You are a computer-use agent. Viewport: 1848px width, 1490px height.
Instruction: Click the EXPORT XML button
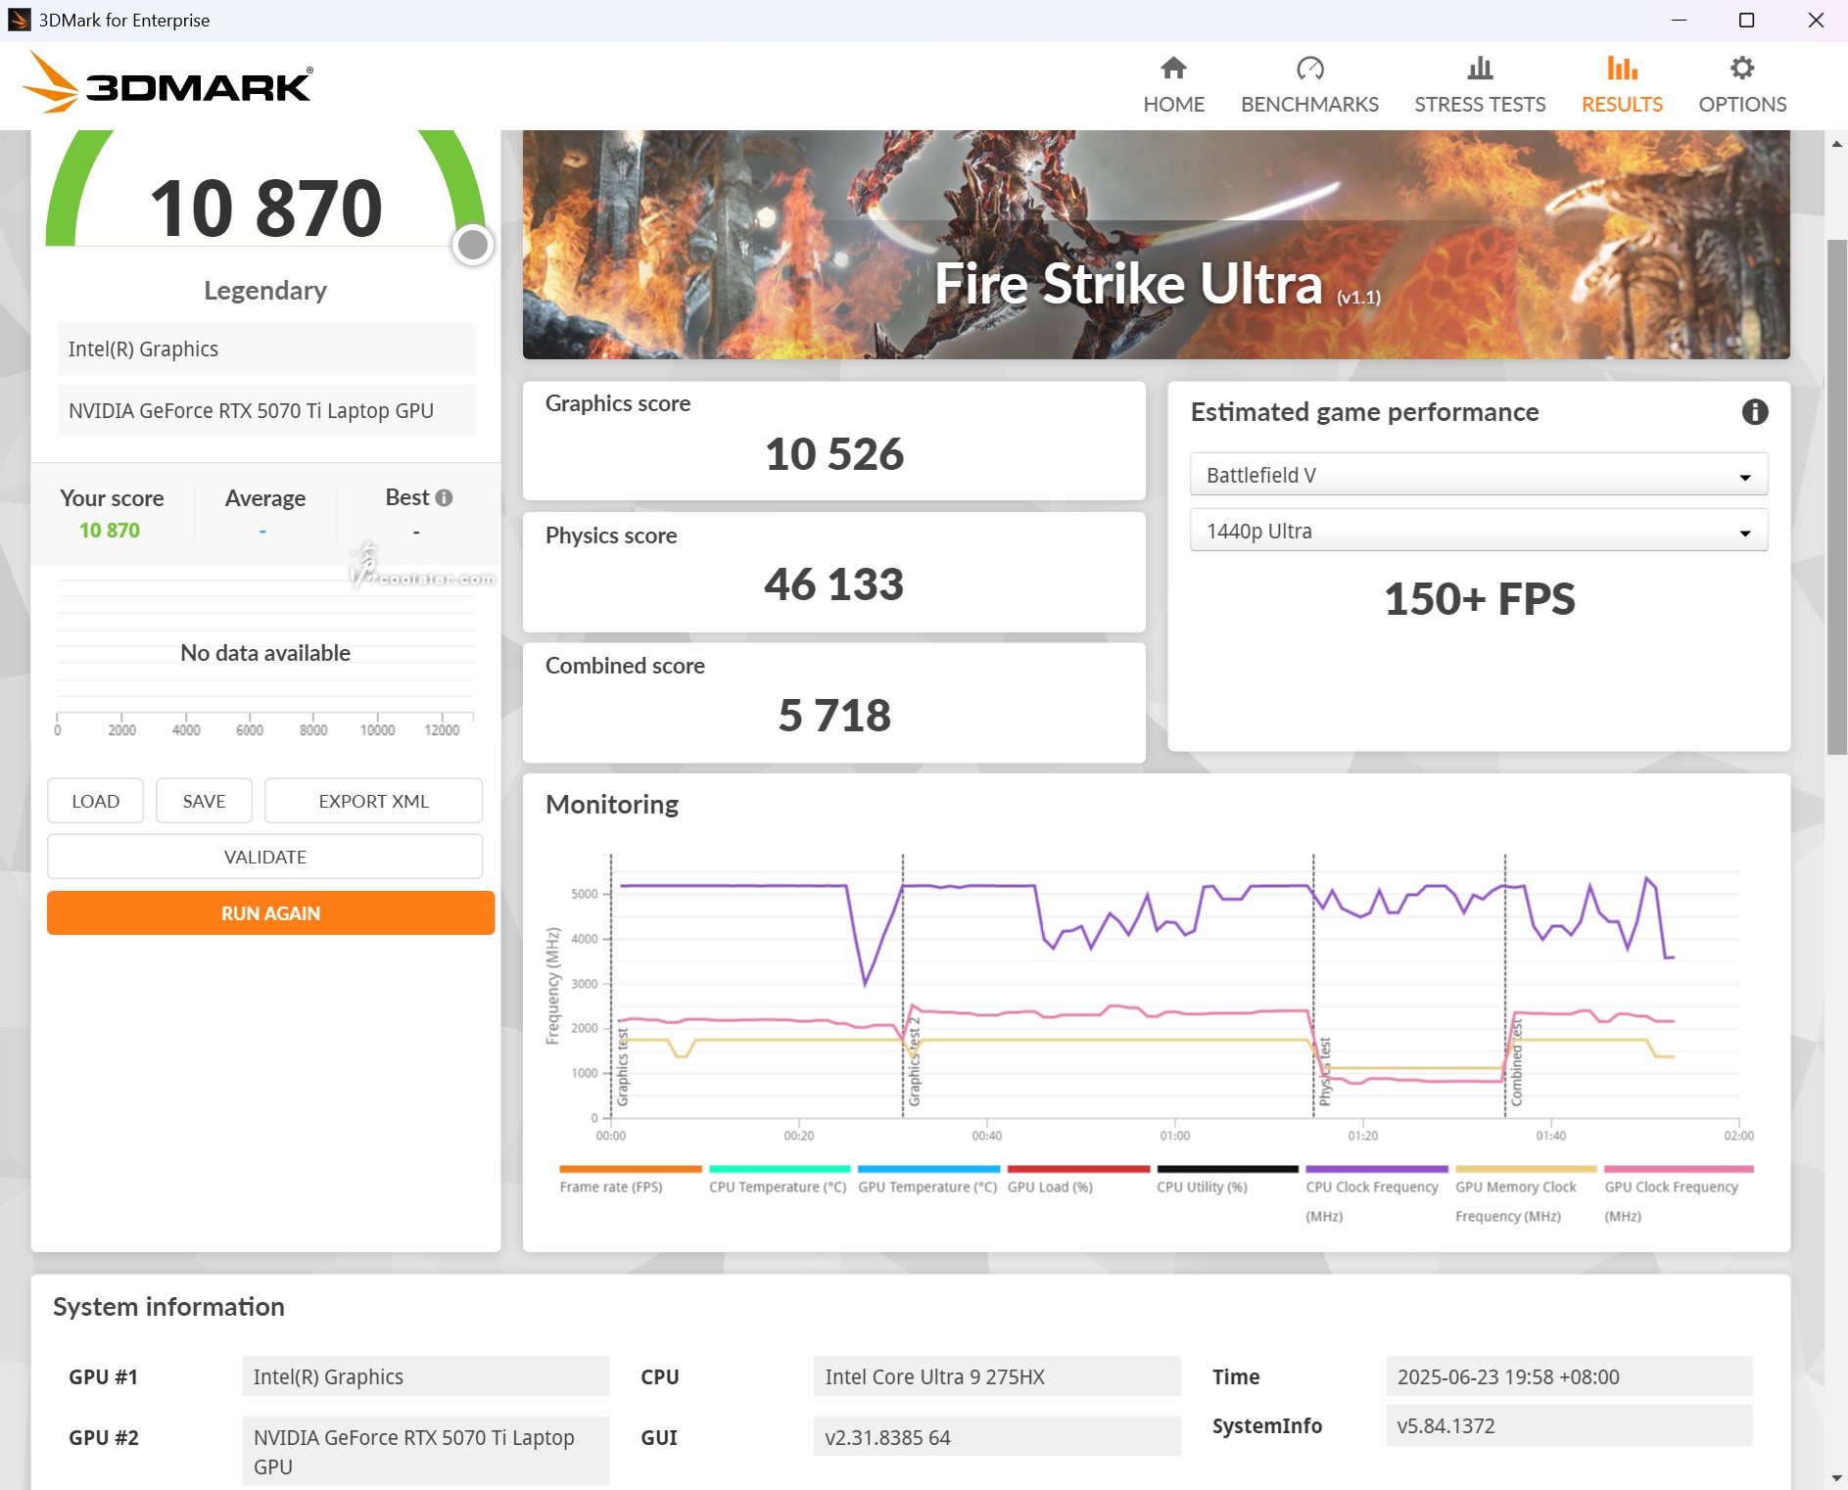[x=373, y=801]
